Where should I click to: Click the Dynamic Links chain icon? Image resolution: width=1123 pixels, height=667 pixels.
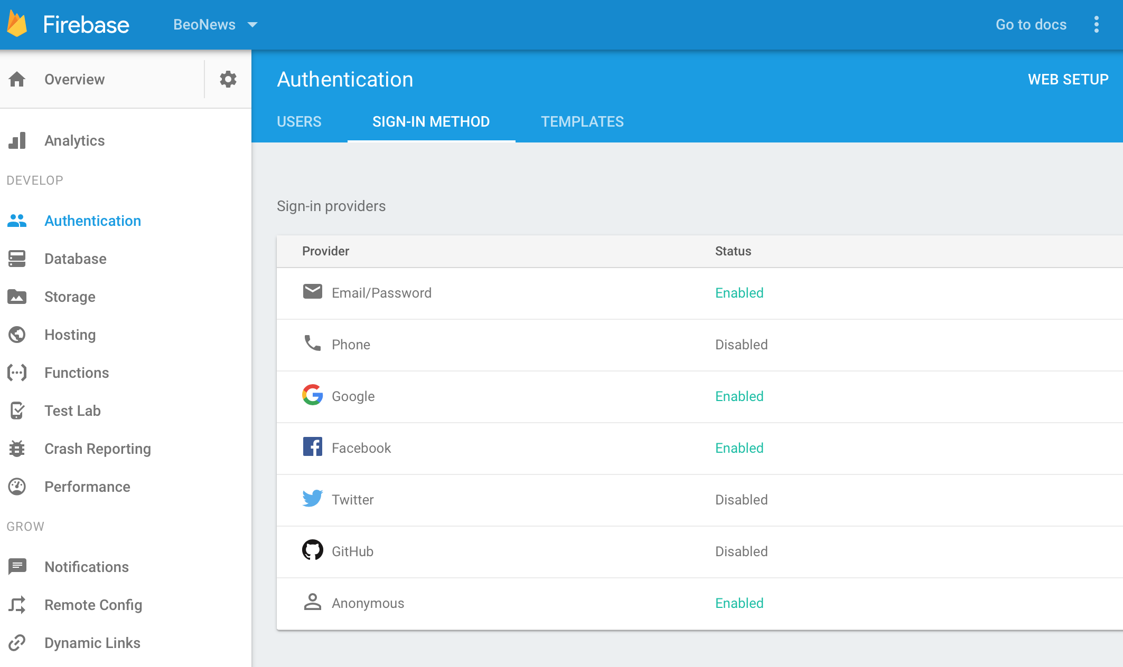pos(17,643)
